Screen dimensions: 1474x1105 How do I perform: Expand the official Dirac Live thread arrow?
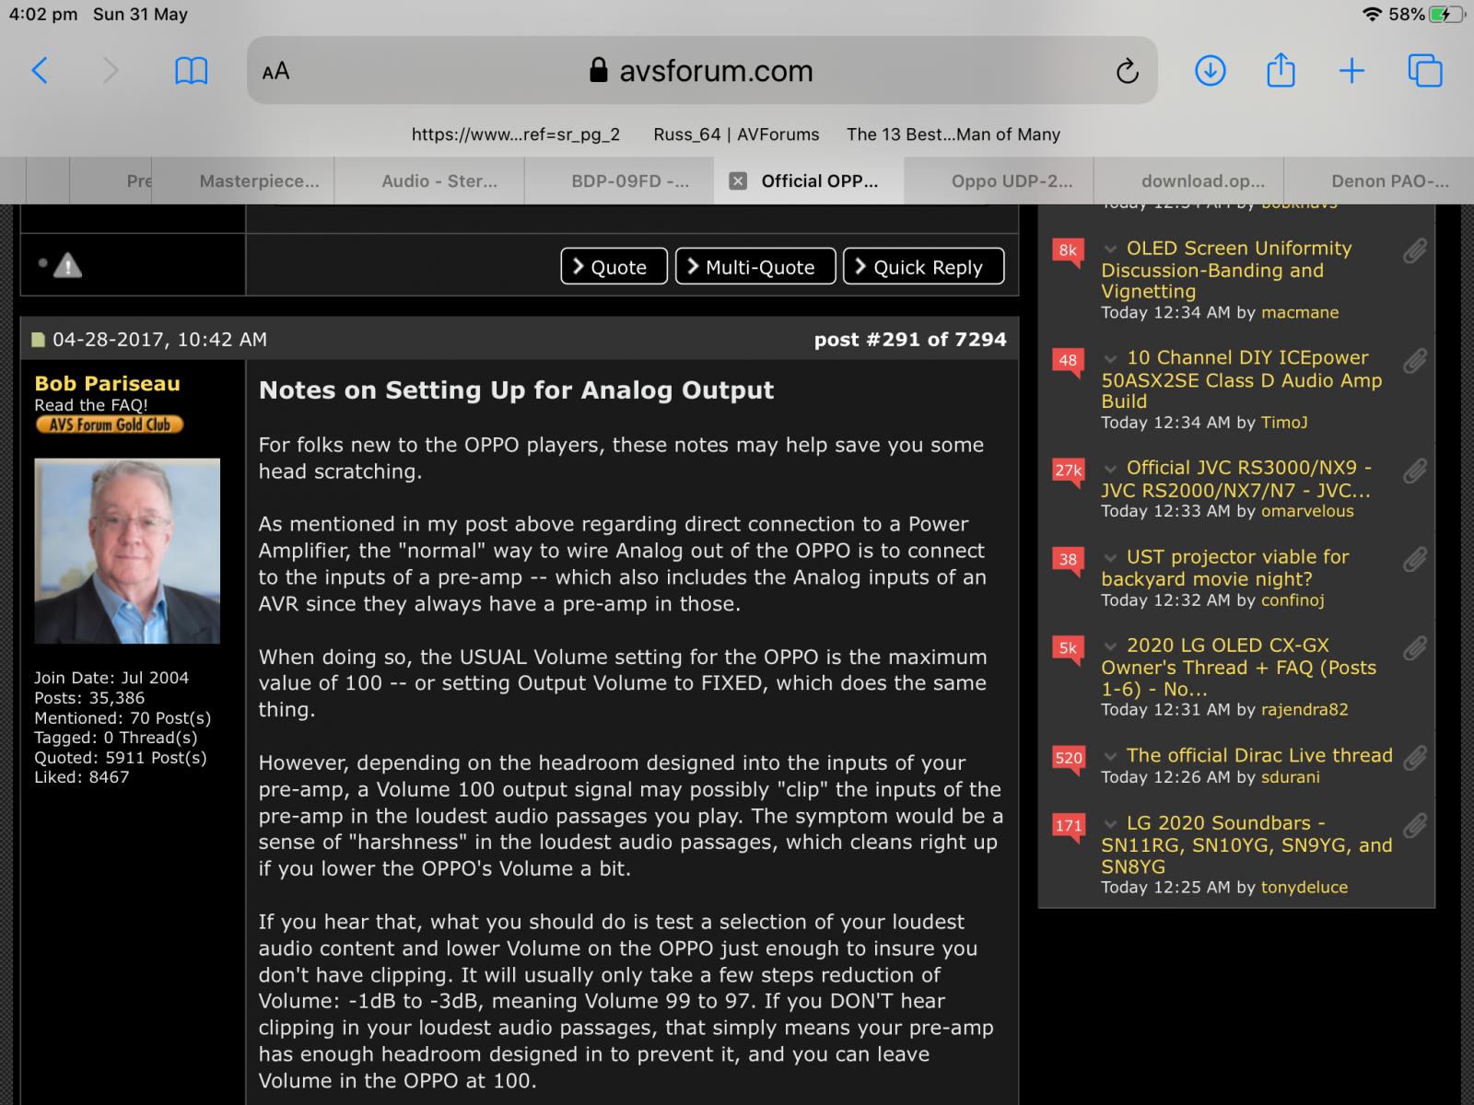(1111, 756)
